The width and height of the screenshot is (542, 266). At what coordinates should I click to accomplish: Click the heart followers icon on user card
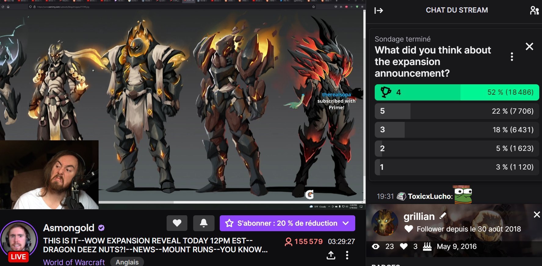coord(403,246)
